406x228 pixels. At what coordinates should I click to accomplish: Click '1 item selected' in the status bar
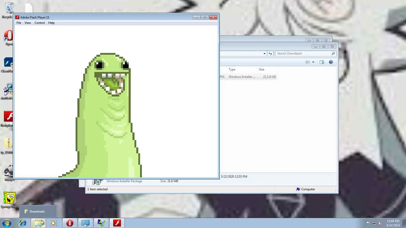97,189
